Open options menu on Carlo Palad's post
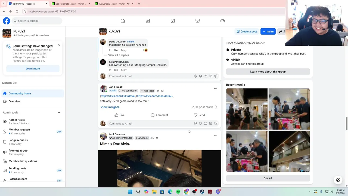This screenshot has height=196, width=348. click(216, 88)
